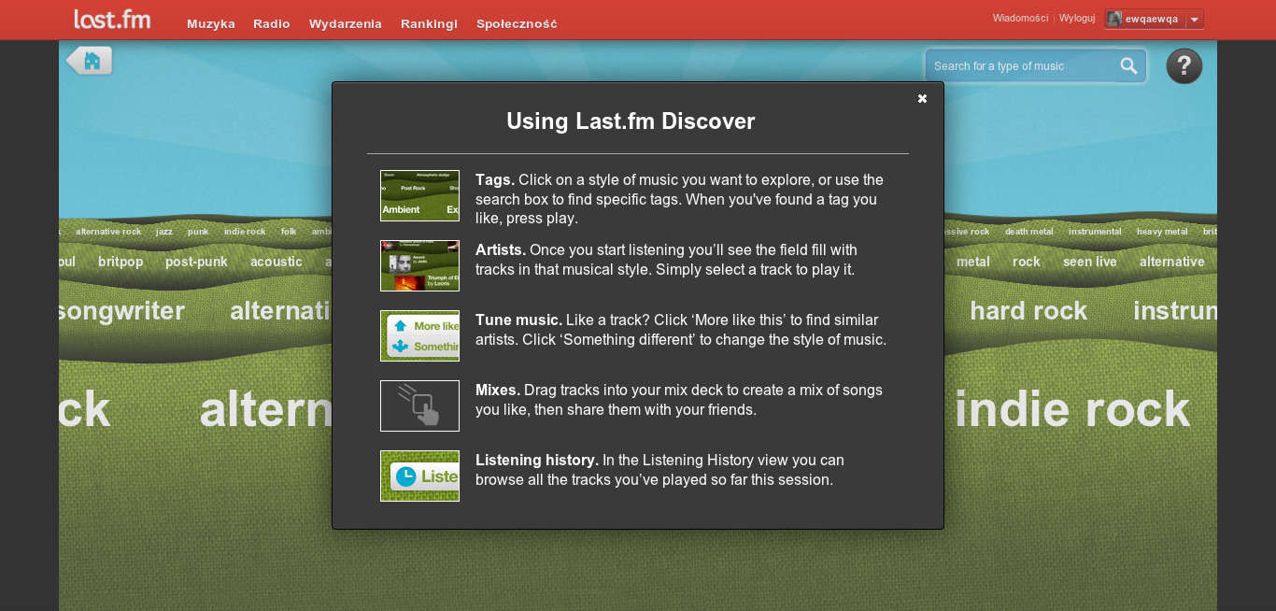This screenshot has width=1276, height=611.
Task: Select the britpop tag
Action: pyautogui.click(x=121, y=262)
